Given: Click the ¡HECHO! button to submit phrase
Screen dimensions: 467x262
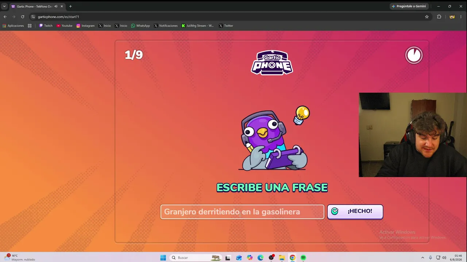Looking at the screenshot, I should click(355, 211).
